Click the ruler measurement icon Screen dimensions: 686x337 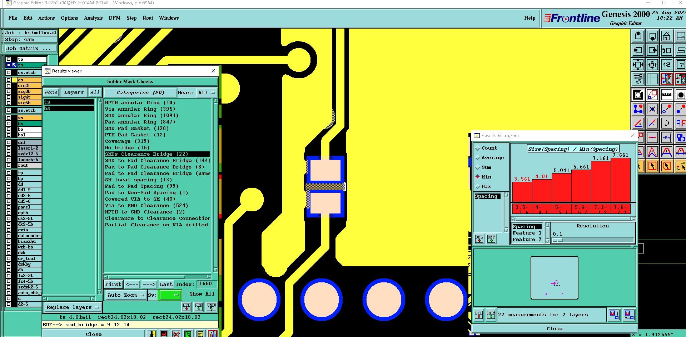click(x=667, y=95)
